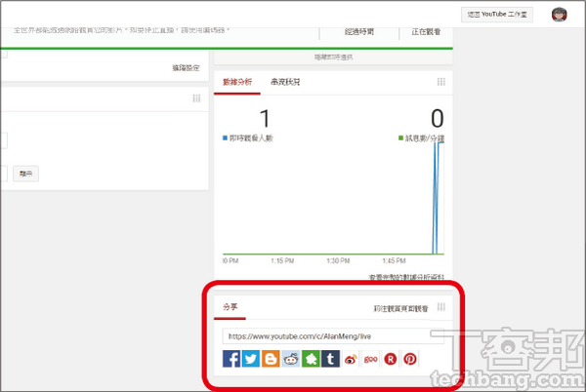Share the stream to Facebook
The image size is (586, 392).
click(x=231, y=359)
